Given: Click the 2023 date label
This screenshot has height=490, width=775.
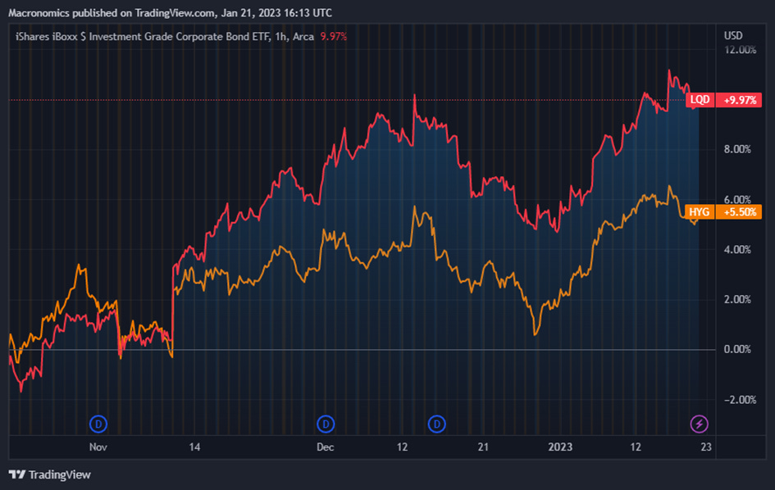Looking at the screenshot, I should tap(560, 447).
